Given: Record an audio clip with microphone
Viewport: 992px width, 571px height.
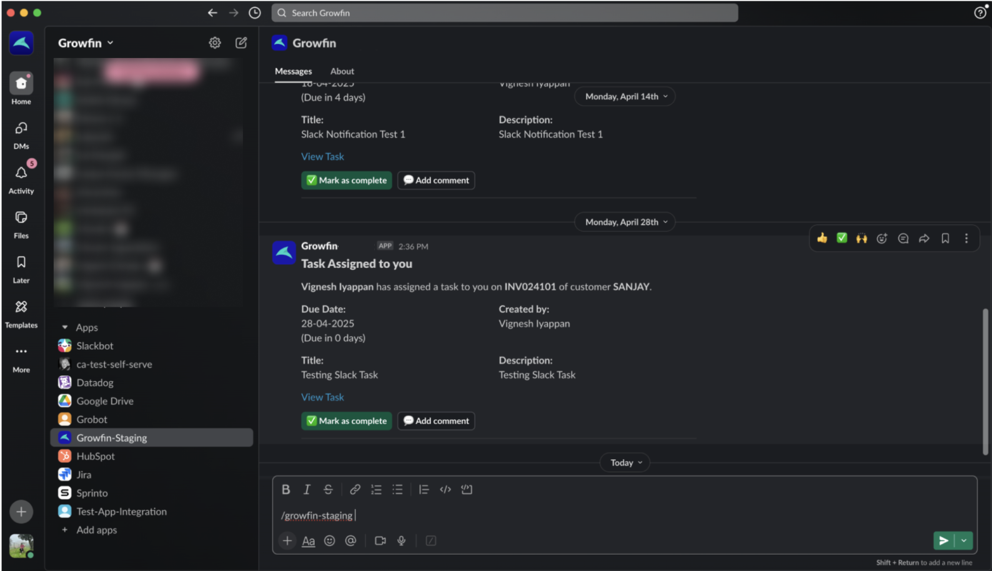Looking at the screenshot, I should (402, 540).
